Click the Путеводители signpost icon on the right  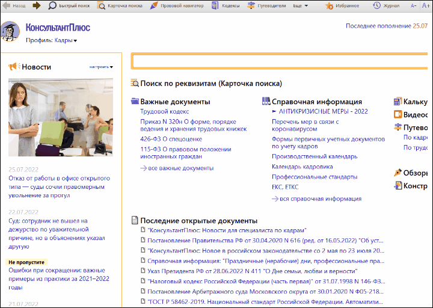tap(398, 128)
